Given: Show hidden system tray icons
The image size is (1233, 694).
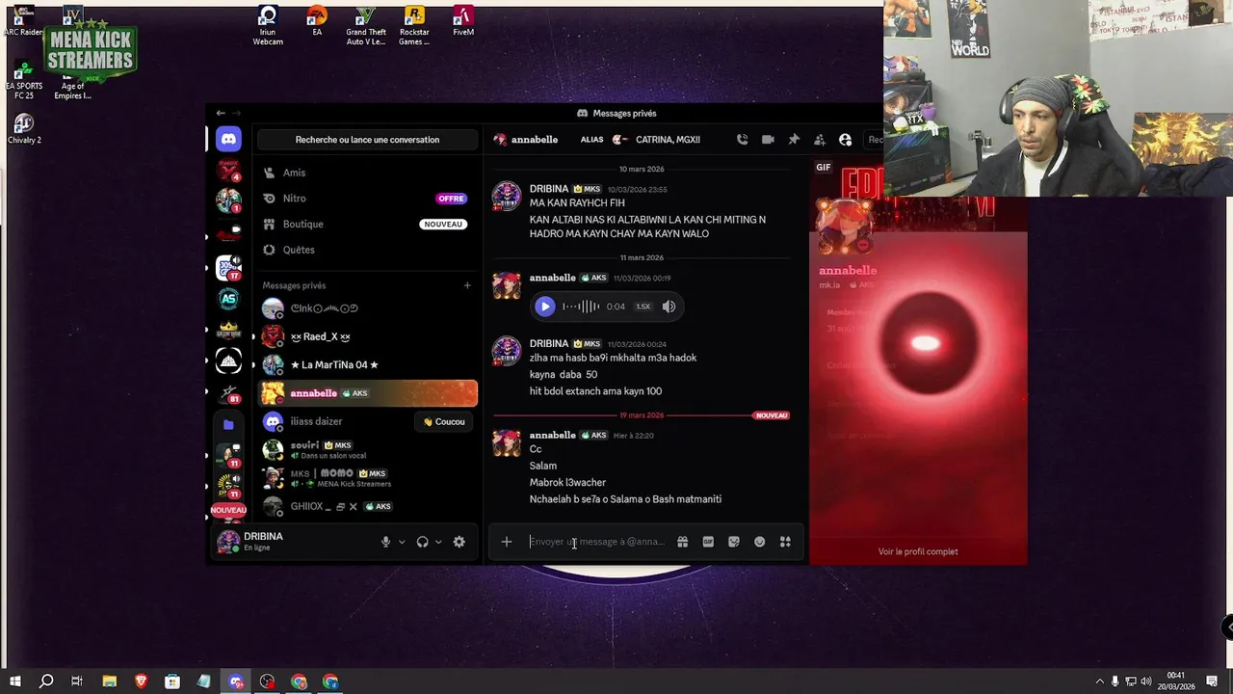Looking at the screenshot, I should [x=1099, y=681].
